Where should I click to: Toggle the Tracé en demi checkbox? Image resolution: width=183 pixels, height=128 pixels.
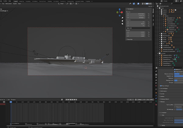(175, 72)
